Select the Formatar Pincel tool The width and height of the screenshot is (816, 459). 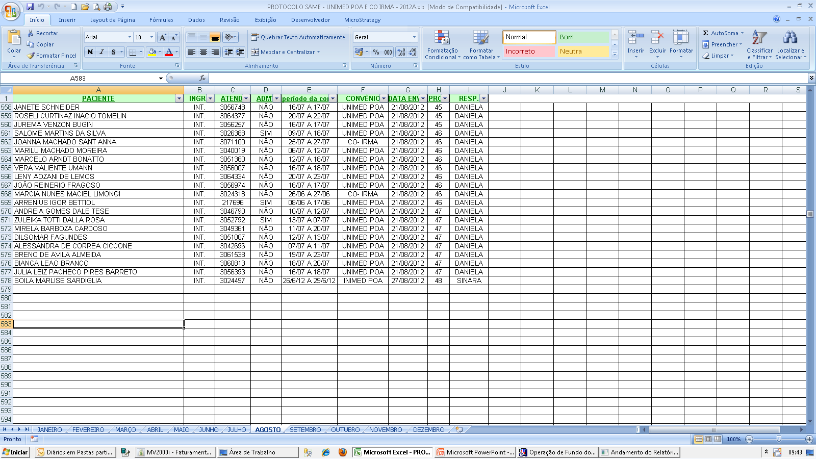(52, 56)
